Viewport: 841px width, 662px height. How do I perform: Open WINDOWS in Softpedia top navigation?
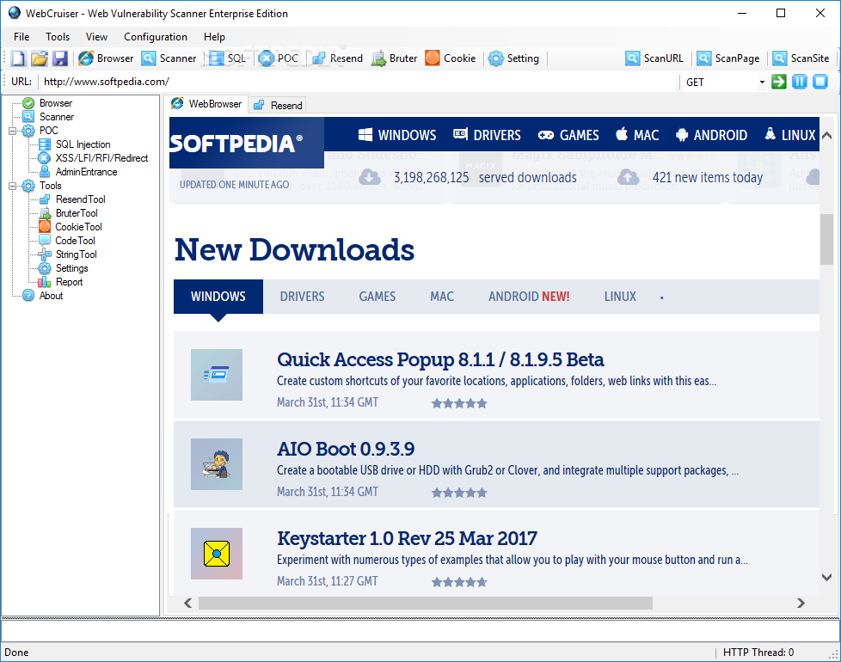[x=397, y=135]
